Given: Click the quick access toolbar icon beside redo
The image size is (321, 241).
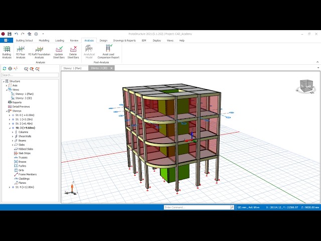Looking at the screenshot, I should point(29,34).
